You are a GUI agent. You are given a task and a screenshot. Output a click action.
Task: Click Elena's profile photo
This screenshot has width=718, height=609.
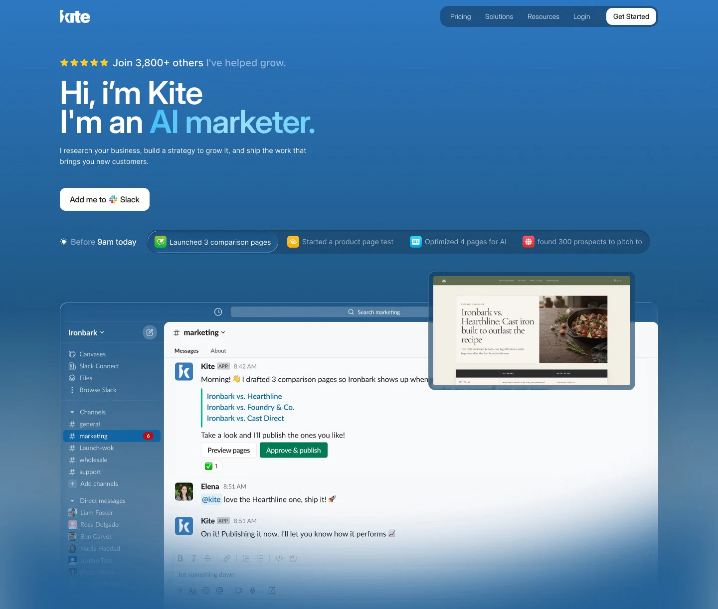[x=184, y=491]
